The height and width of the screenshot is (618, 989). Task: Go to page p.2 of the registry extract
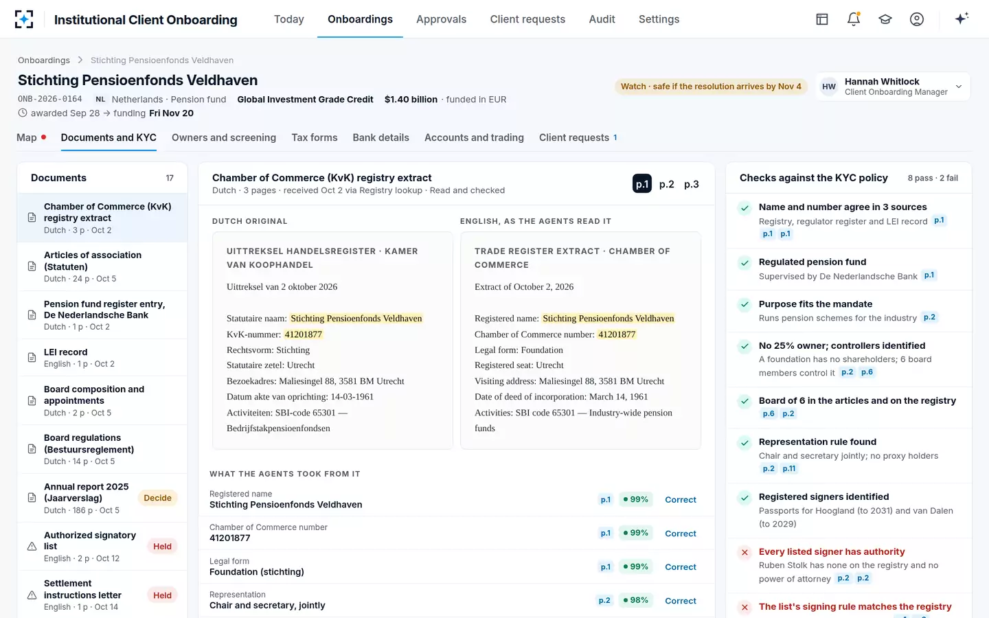click(x=666, y=184)
